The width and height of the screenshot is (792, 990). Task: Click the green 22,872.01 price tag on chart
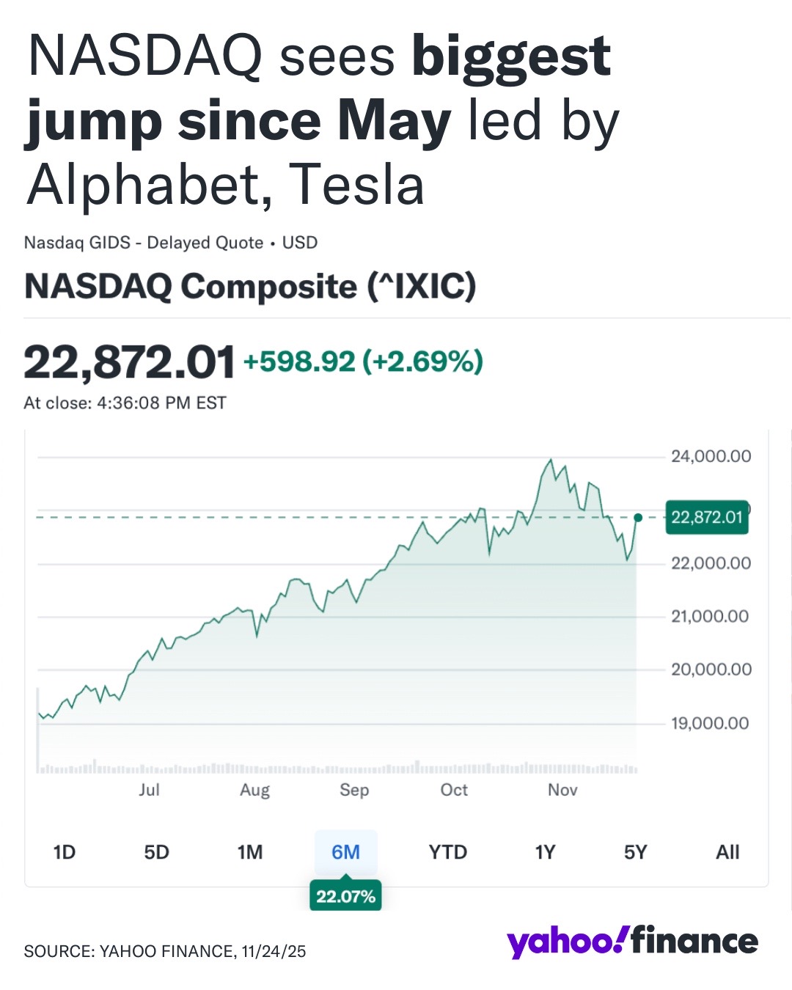tap(706, 518)
